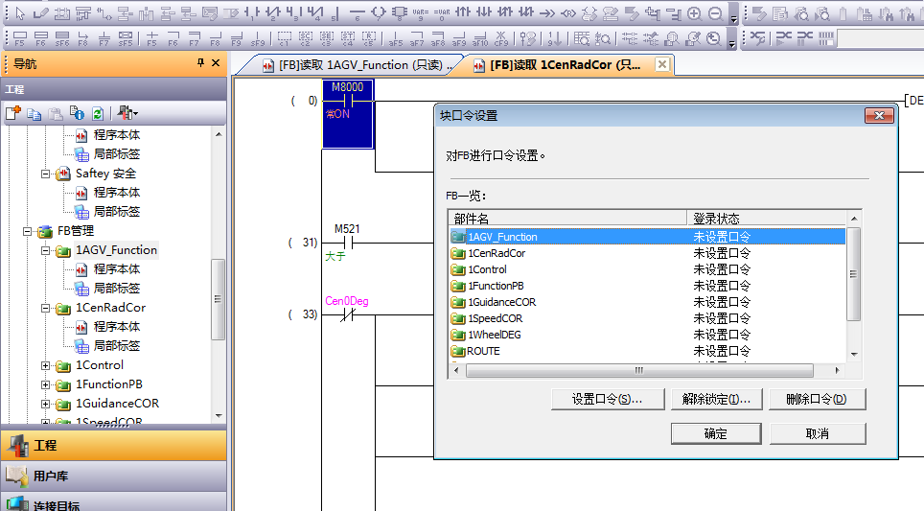
Task: Click the new item icon in project toolbar
Action: click(x=13, y=113)
